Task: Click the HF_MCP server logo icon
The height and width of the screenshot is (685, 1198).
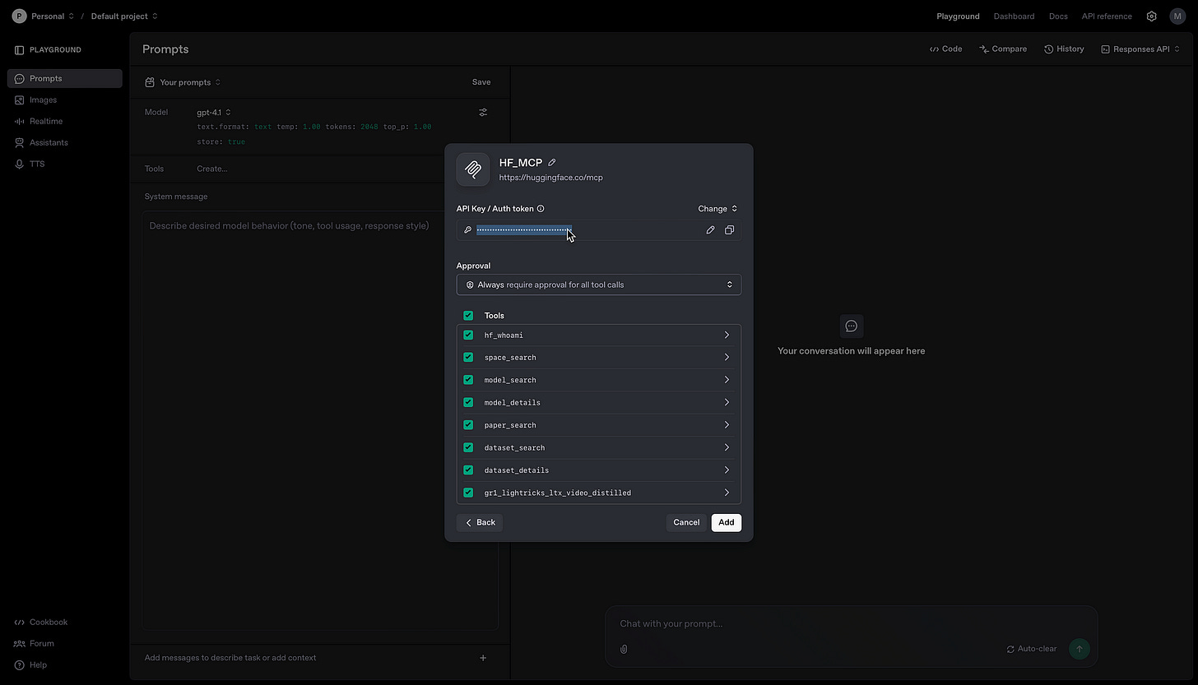Action: coord(473,169)
